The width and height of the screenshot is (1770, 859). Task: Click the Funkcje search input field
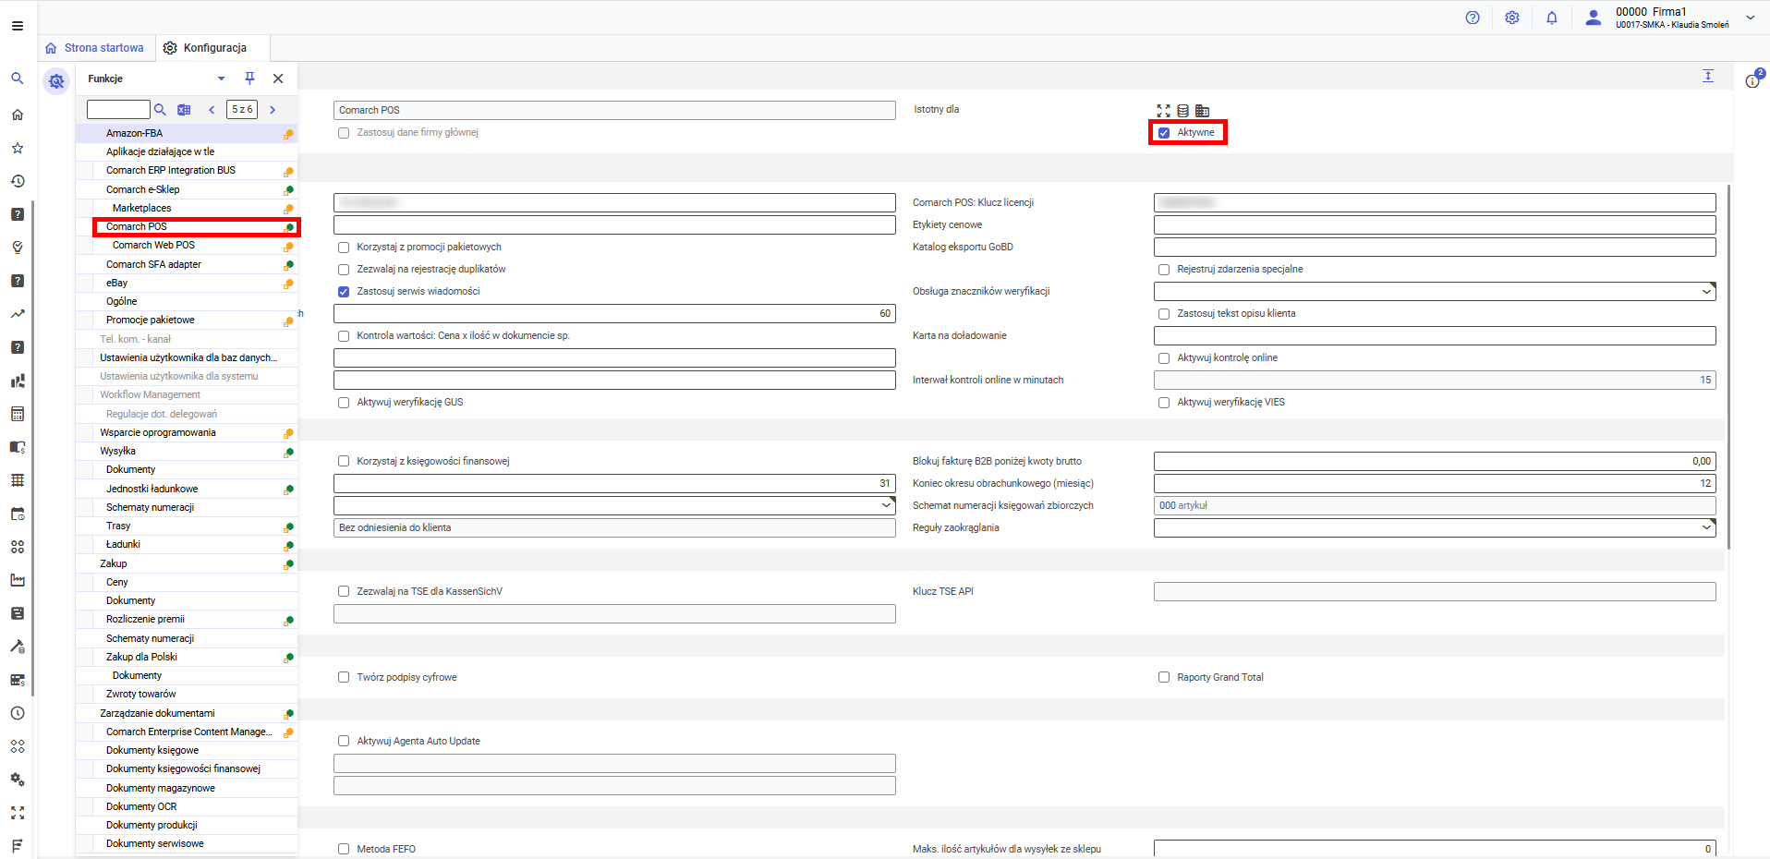click(118, 110)
